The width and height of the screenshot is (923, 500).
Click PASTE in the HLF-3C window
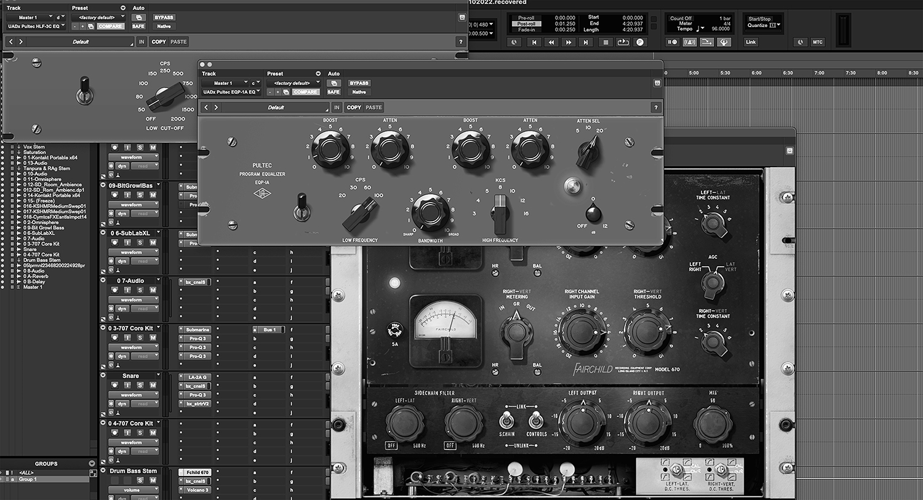coord(178,42)
